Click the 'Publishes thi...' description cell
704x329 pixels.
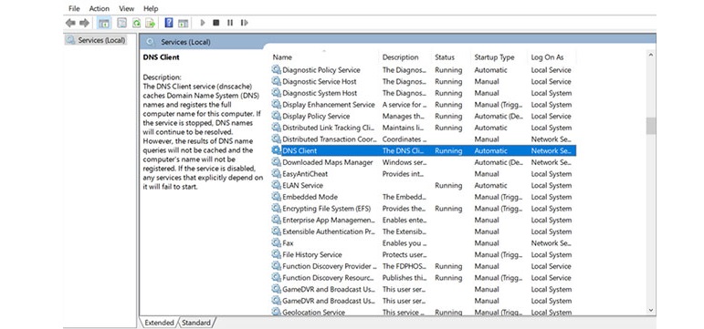404,278
